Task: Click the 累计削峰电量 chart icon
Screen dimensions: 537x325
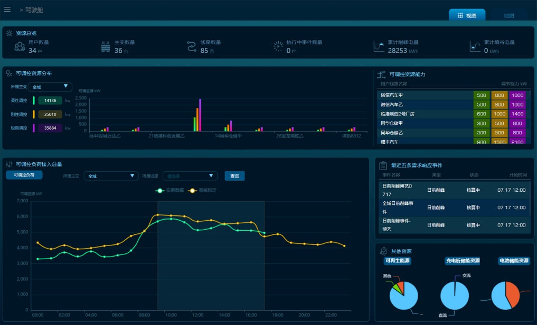Action: tap(379, 46)
